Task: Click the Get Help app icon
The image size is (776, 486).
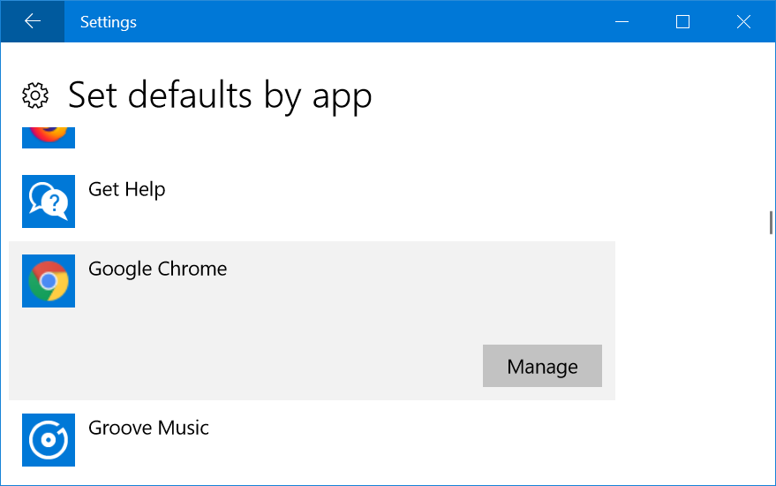Action: (49, 201)
